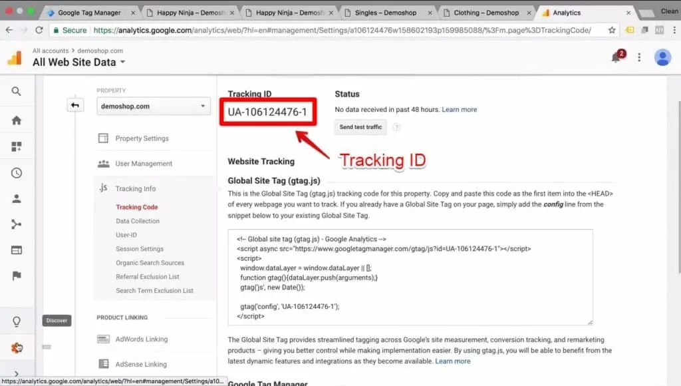The width and height of the screenshot is (681, 386).
Task: Expand the All Web Site Data selector
Action: (x=75, y=62)
